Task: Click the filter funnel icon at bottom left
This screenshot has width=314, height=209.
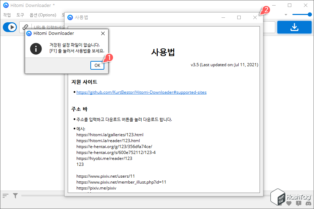Action: click(x=15, y=195)
